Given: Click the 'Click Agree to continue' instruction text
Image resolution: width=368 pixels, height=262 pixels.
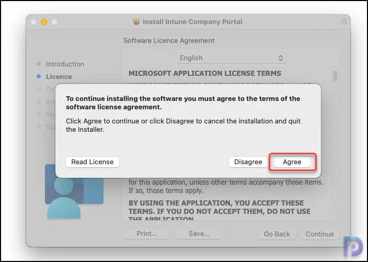Looking at the screenshot, I should [183, 126].
